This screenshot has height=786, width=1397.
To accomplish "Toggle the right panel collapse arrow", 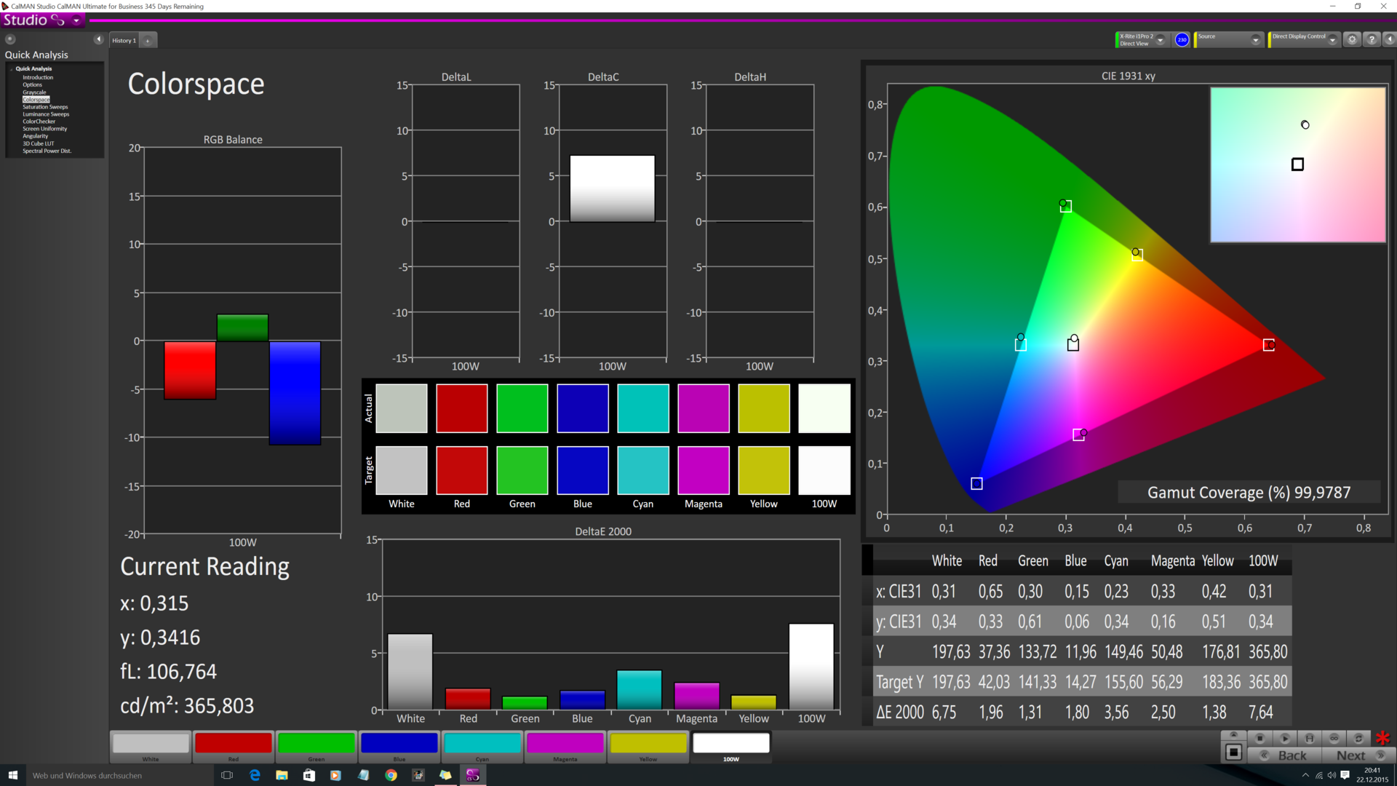I will 1390,40.
